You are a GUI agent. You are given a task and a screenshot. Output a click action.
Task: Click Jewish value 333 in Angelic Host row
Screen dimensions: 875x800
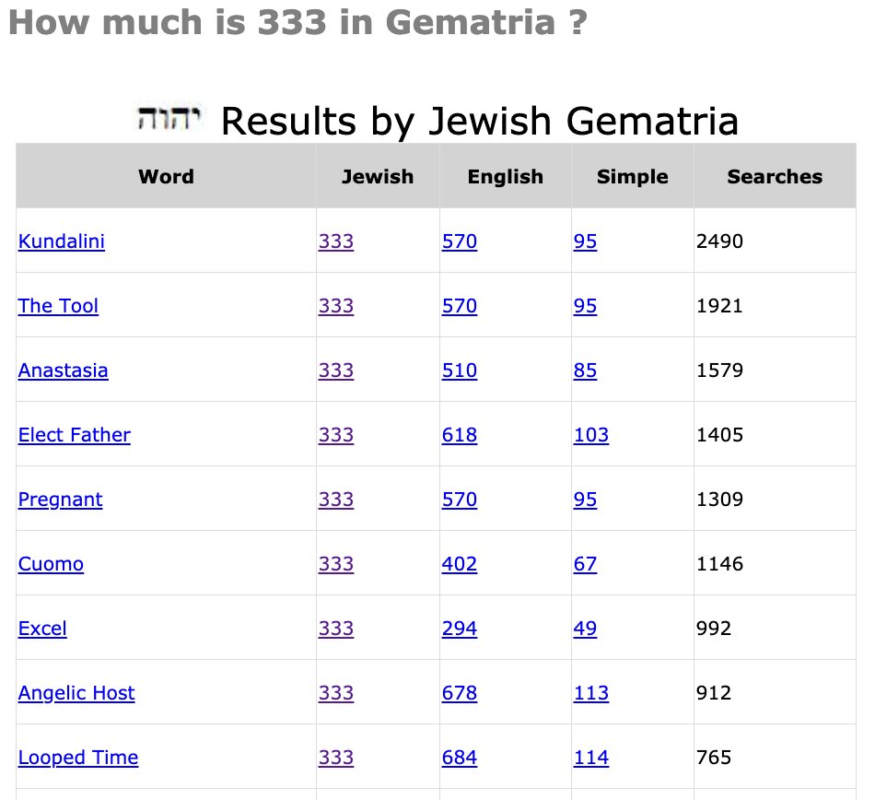[x=336, y=693]
